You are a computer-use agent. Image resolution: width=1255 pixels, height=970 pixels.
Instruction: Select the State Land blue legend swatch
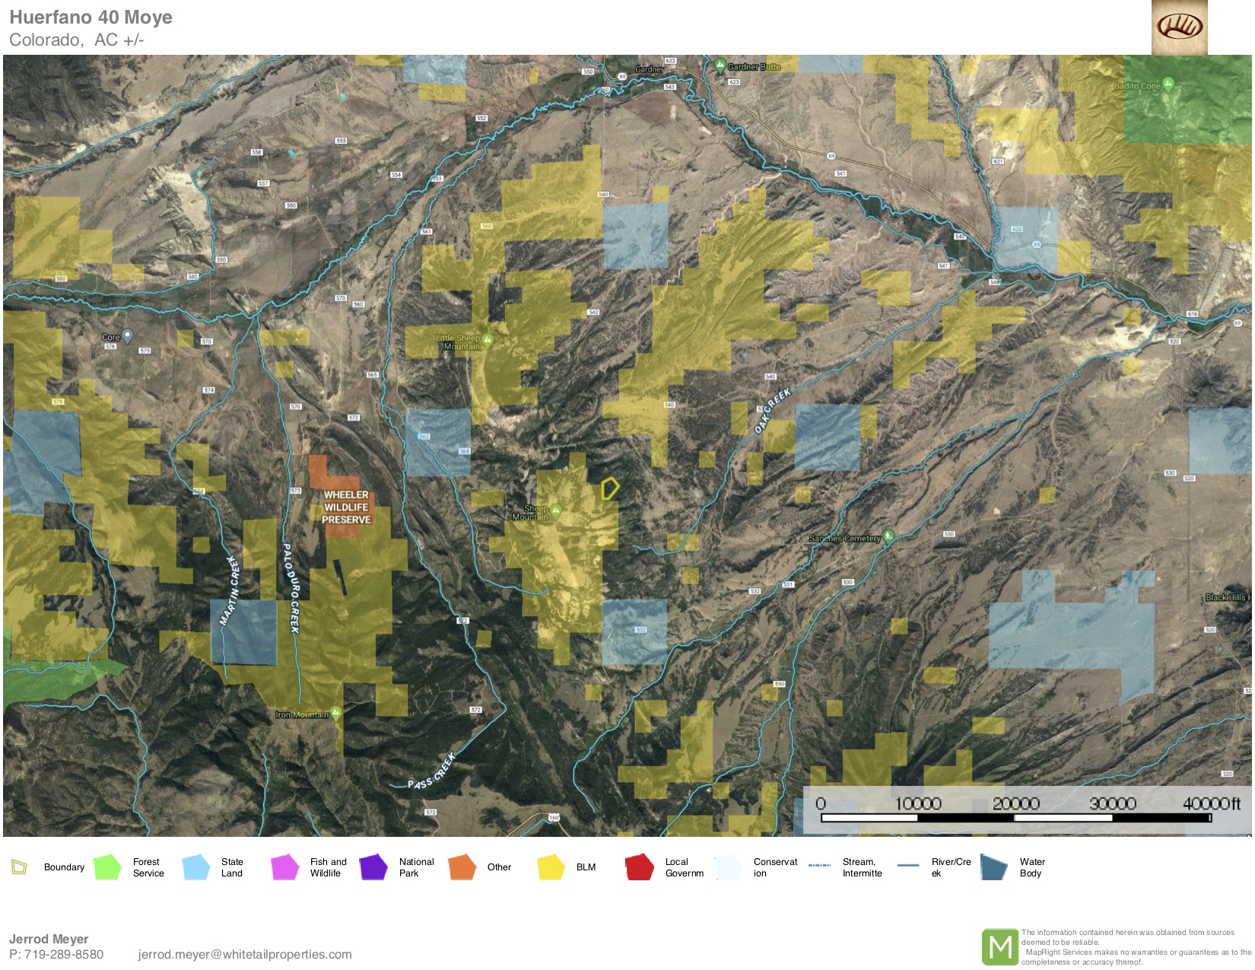pyautogui.click(x=196, y=867)
